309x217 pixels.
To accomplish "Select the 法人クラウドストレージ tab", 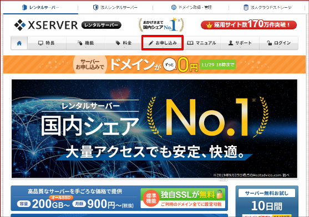I will point(267,7).
